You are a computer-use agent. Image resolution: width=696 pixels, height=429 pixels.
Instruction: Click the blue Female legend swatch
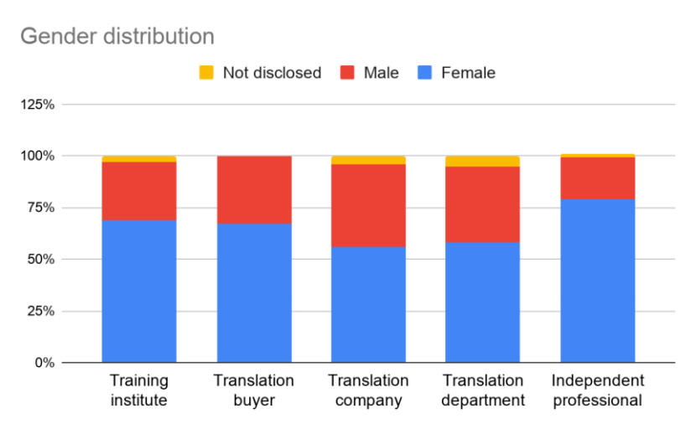coord(424,73)
